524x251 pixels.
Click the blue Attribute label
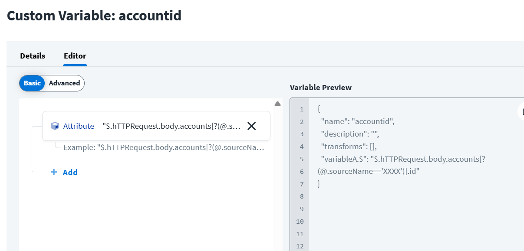(79, 126)
